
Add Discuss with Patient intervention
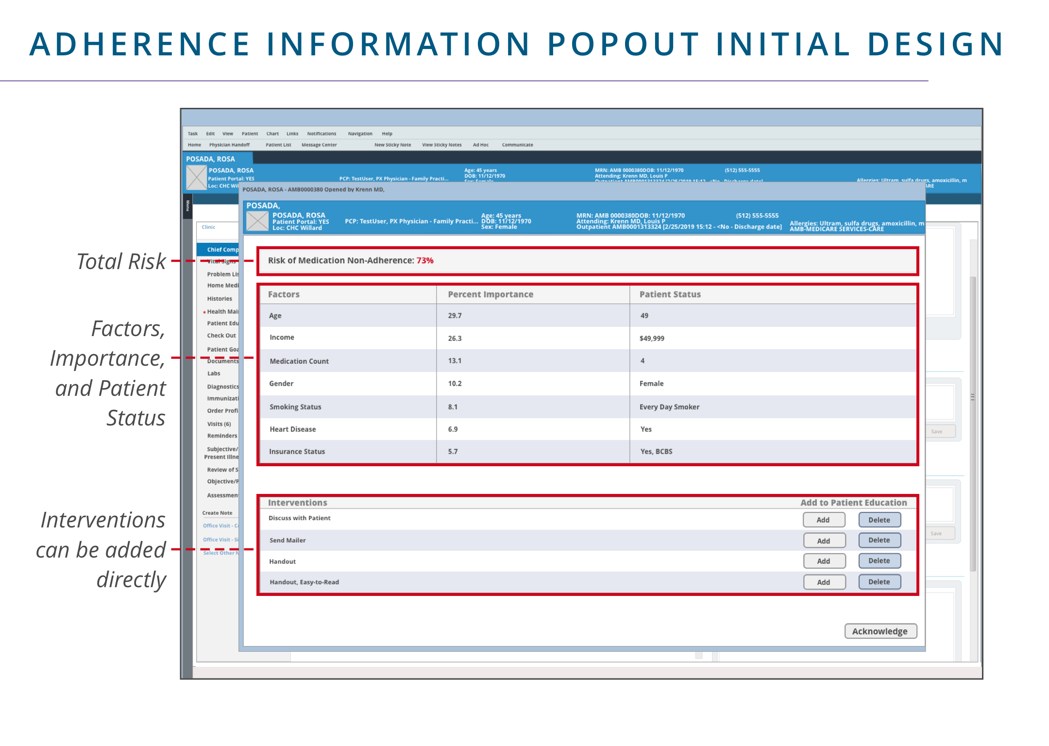tap(823, 520)
